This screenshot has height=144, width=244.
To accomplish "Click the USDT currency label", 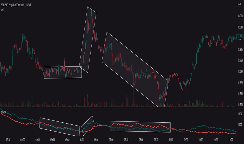I will (240, 4).
